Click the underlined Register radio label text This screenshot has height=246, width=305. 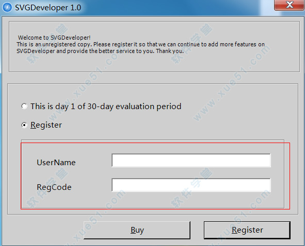point(46,125)
